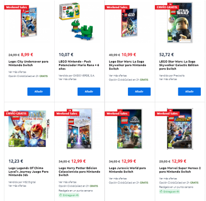Open Lego Jurassic World cover image
This screenshot has width=206, height=201.
130,129
